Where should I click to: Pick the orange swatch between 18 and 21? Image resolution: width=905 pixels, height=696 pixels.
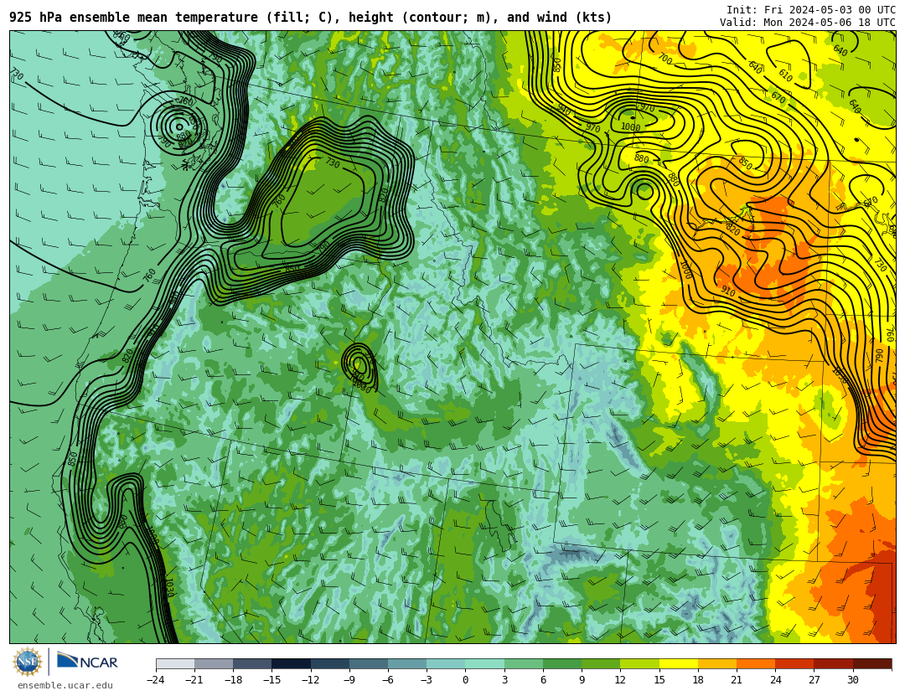tap(716, 664)
